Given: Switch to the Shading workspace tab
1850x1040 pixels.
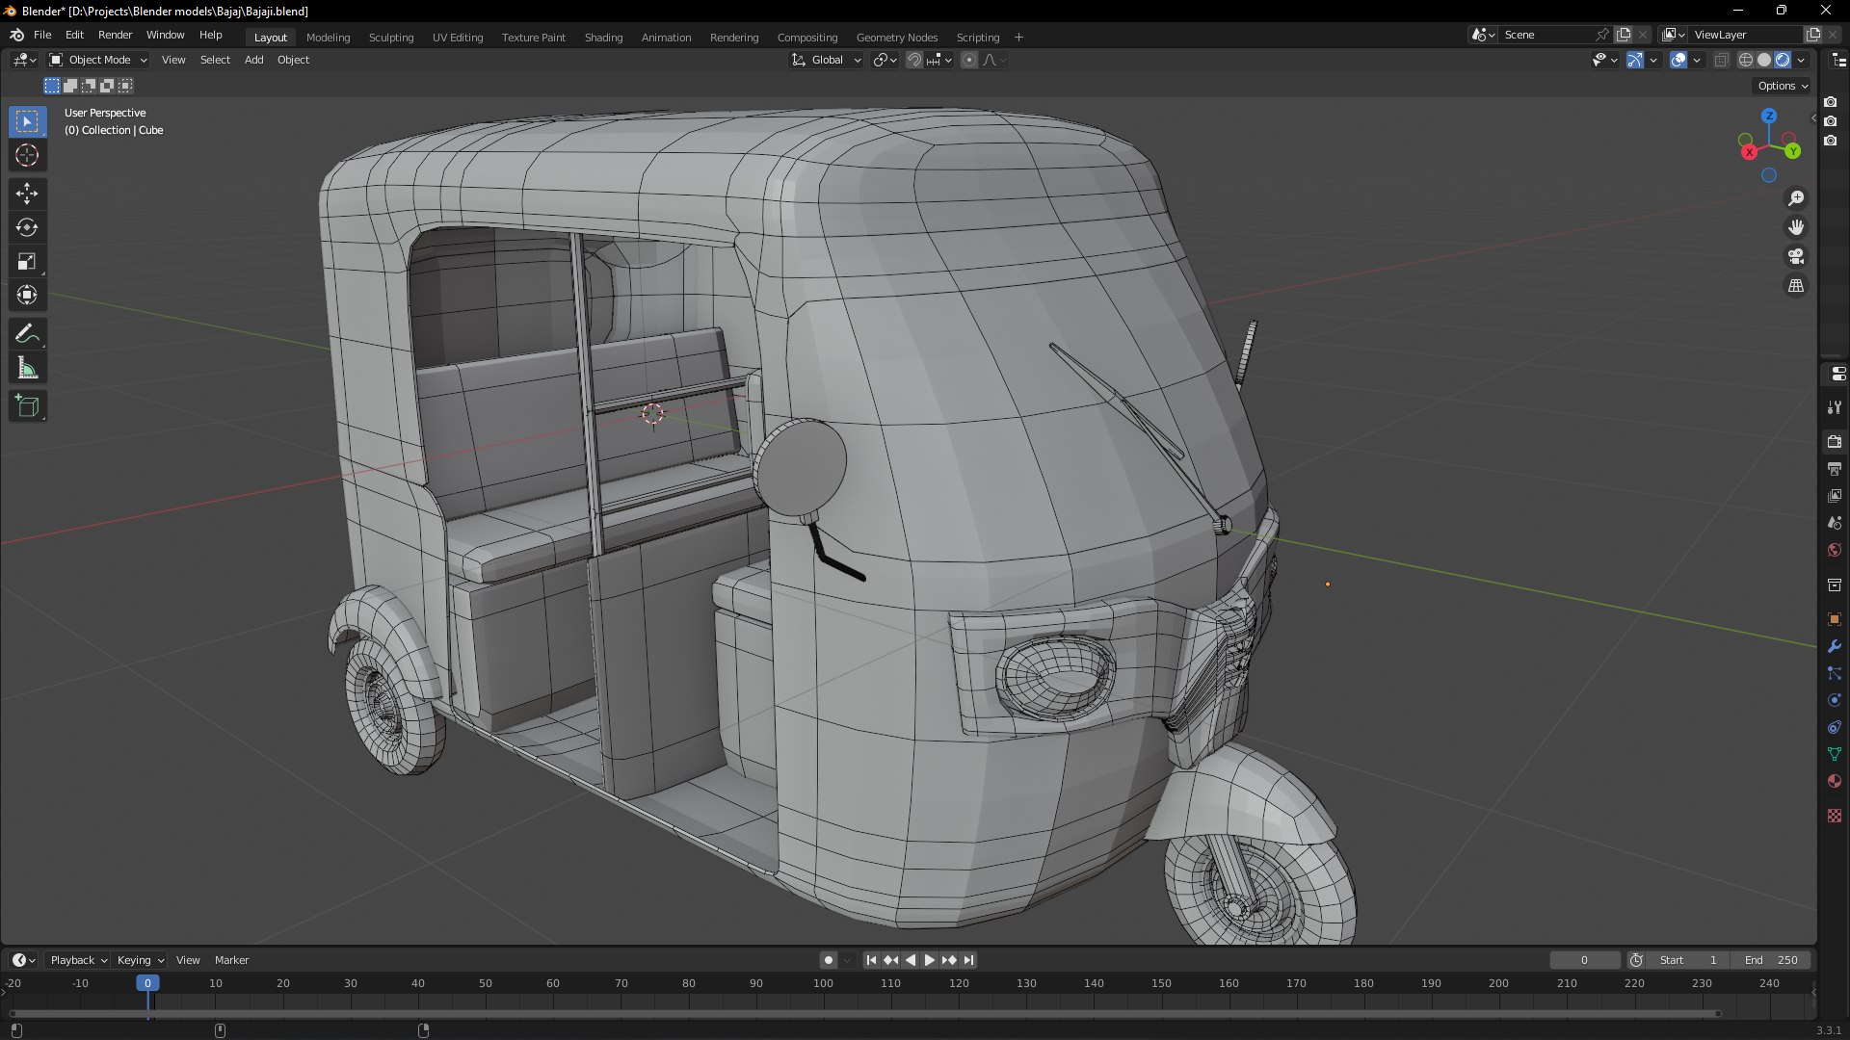Looking at the screenshot, I should 603,38.
